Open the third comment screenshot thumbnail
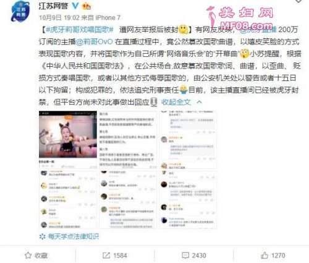 coord(188,140)
